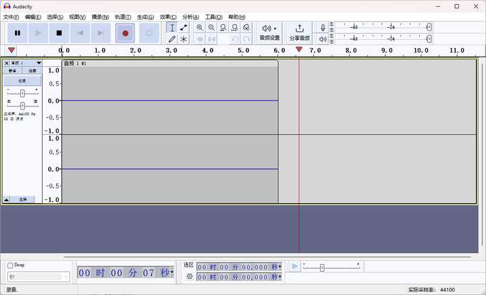
Task: Toggle the track Mute button
Action: 12,71
